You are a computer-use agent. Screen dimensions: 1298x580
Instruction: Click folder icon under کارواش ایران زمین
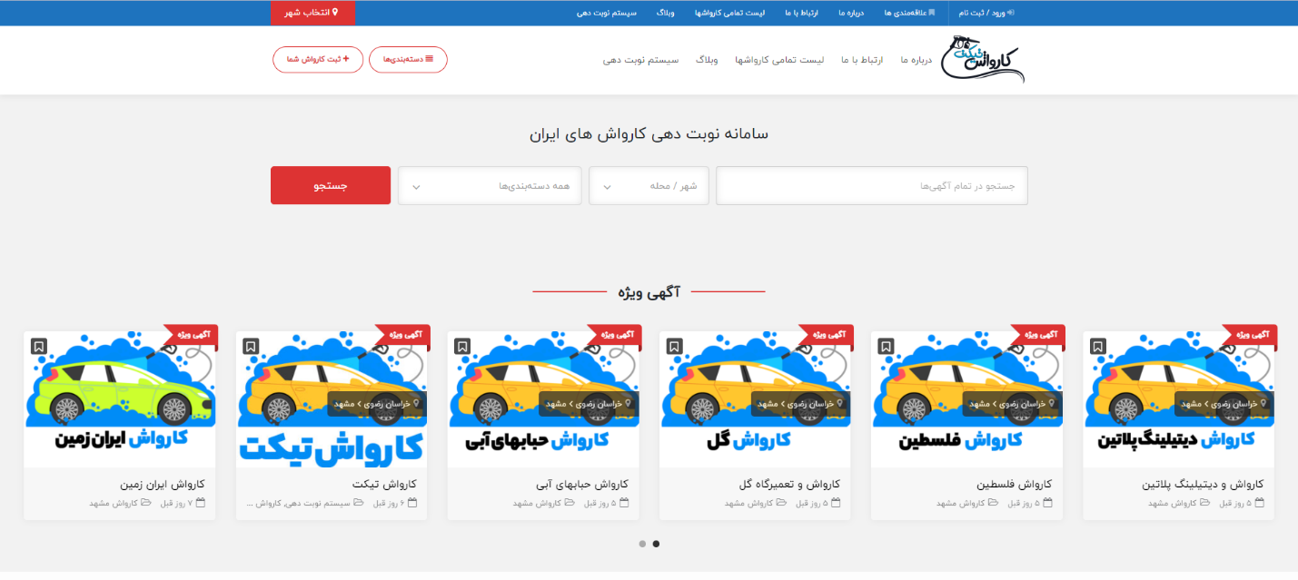[x=145, y=503]
